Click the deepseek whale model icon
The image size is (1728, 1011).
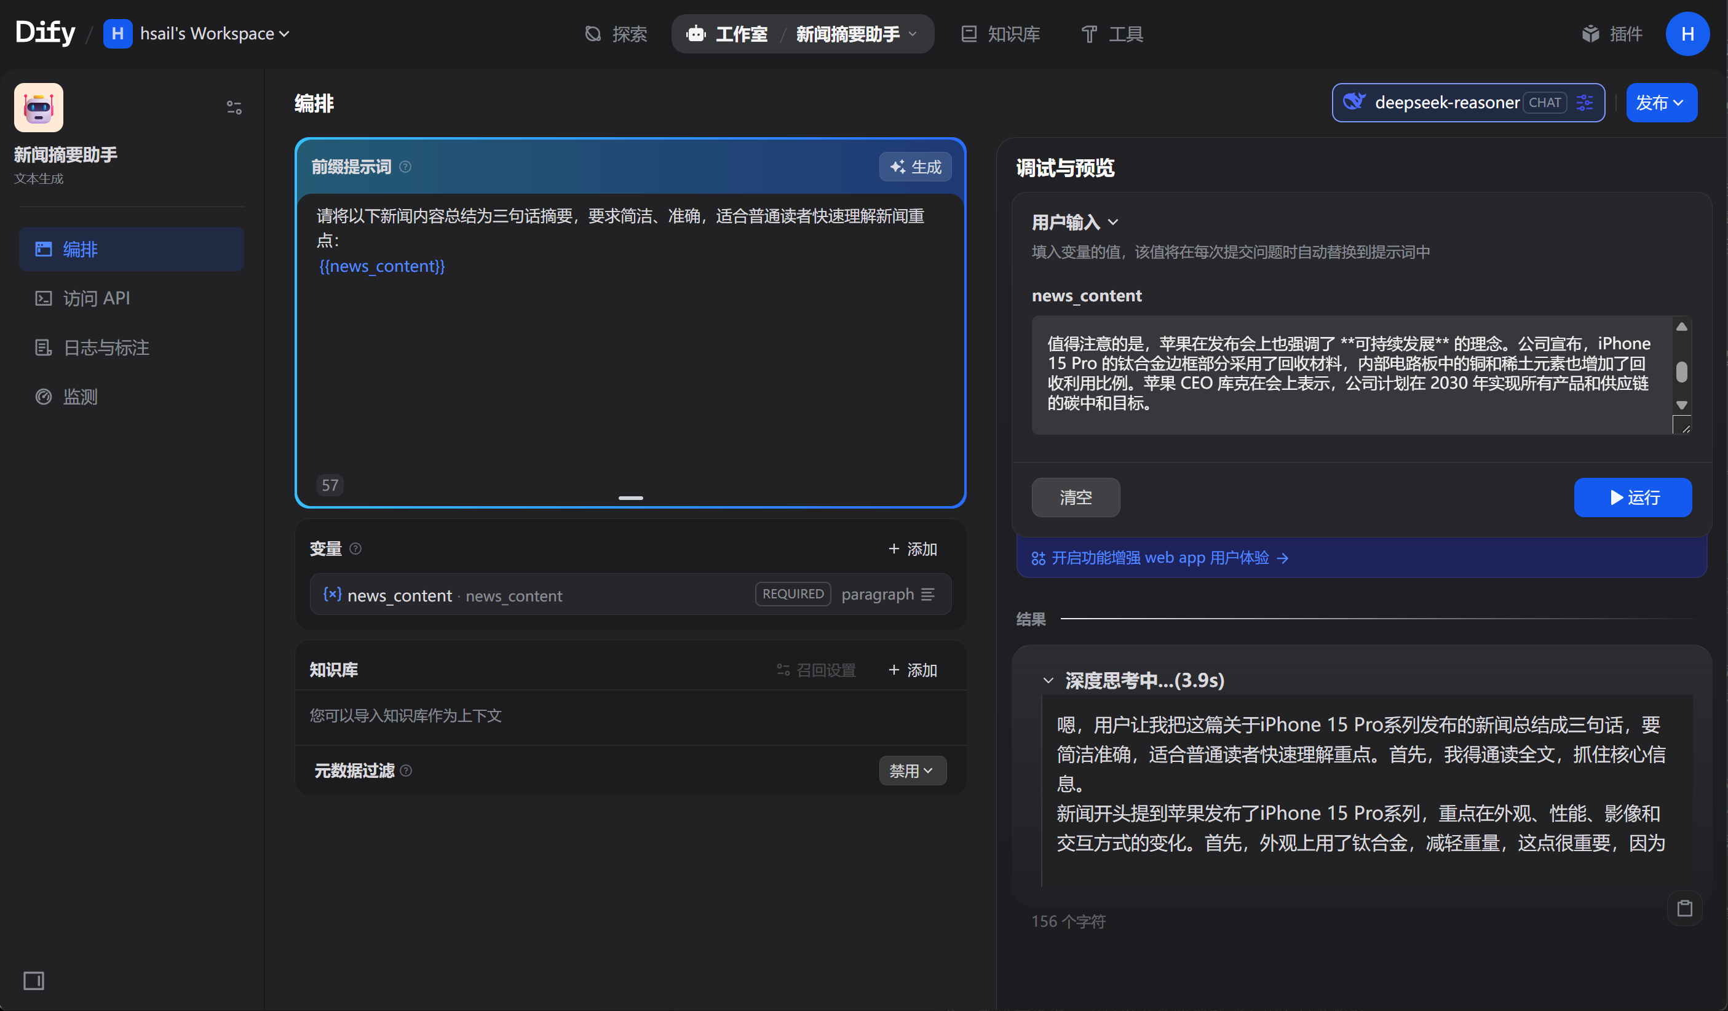(1353, 102)
